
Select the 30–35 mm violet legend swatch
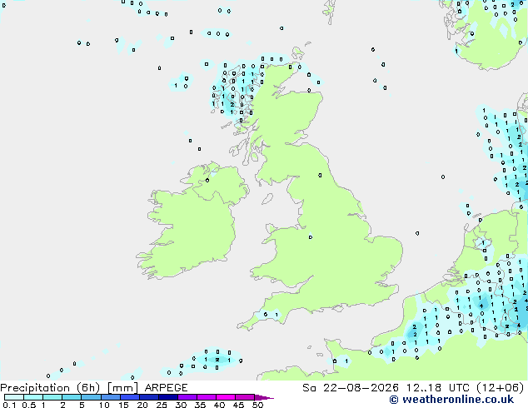187,397
